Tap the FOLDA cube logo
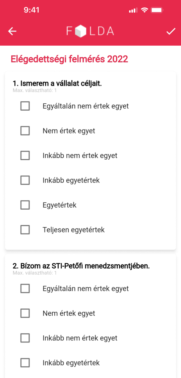Image resolution: width=181 pixels, height=378 pixels. (x=90, y=31)
